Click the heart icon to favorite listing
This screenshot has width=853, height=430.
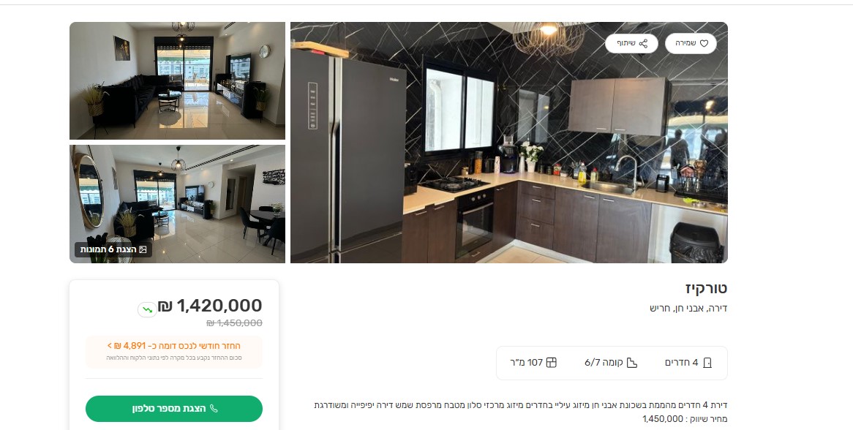[704, 43]
